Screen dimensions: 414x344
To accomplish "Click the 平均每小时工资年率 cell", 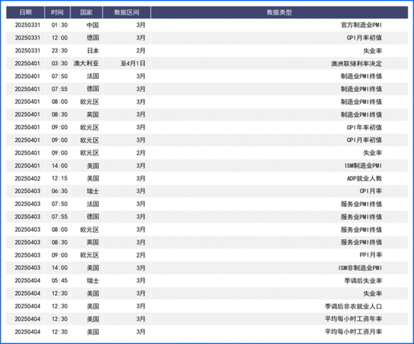I will click(353, 319).
